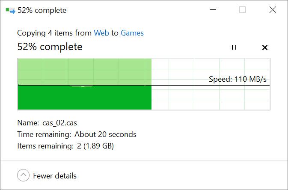Click the copy transfer icon in title bar
Screen dimensions: 288x190
point(10,10)
